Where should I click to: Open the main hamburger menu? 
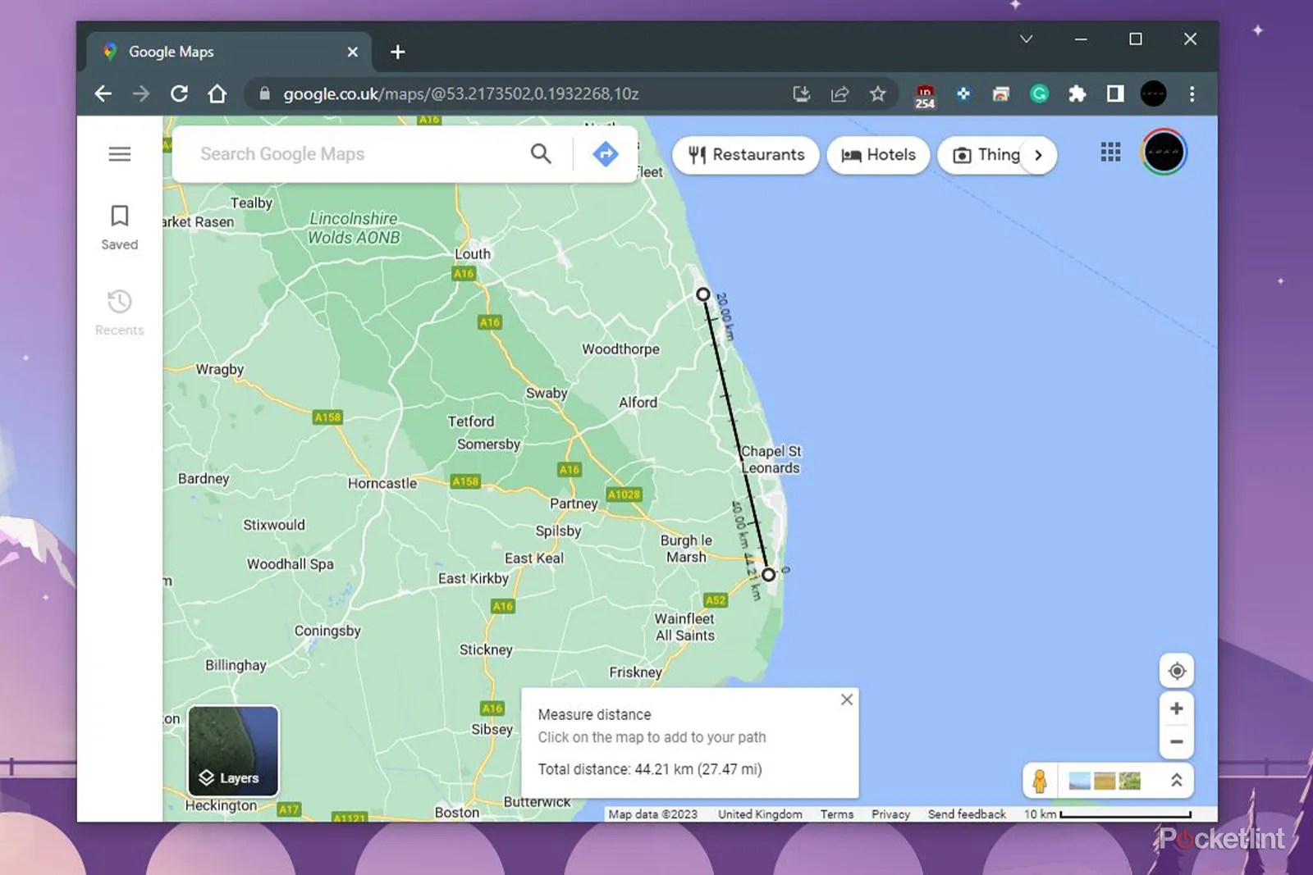click(x=119, y=153)
